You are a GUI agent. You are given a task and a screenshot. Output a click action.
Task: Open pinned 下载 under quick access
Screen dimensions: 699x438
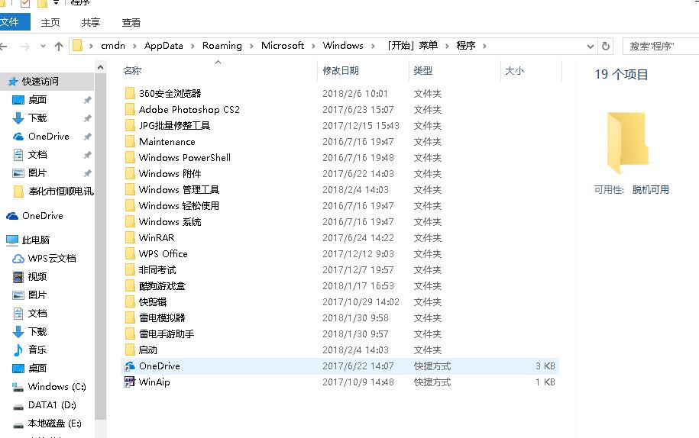(37, 118)
